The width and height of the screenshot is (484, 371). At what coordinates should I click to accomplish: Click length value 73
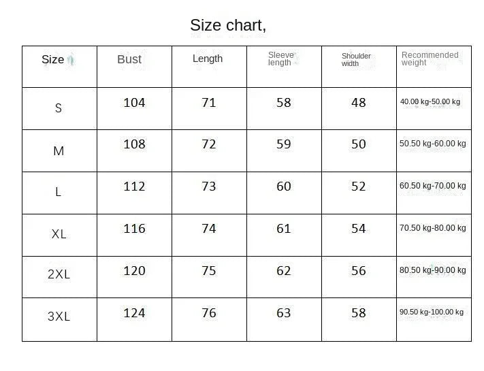click(x=209, y=187)
